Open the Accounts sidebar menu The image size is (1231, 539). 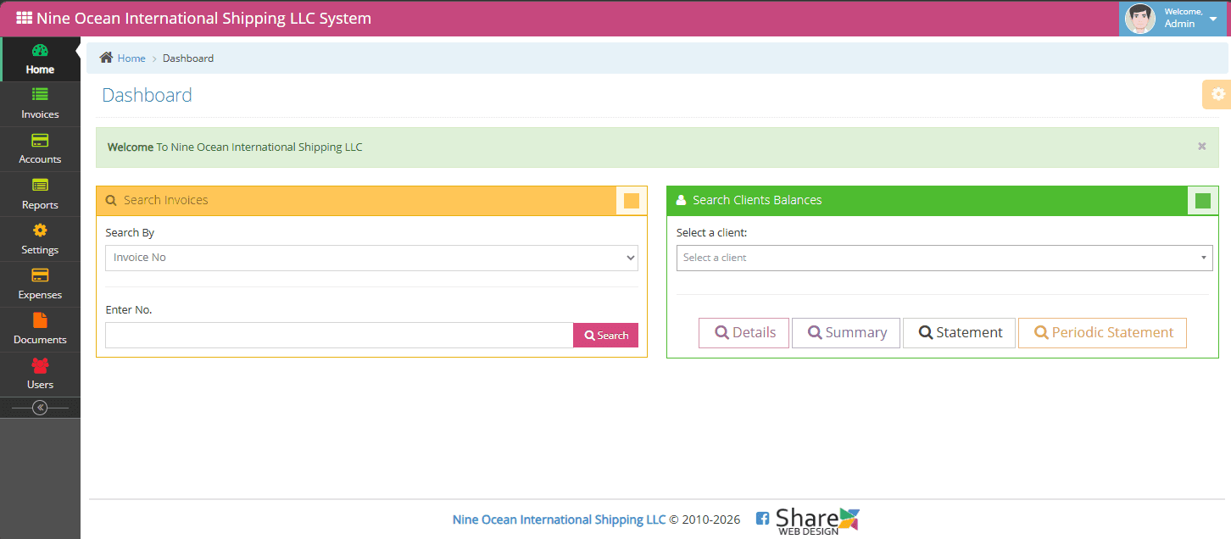click(x=40, y=149)
